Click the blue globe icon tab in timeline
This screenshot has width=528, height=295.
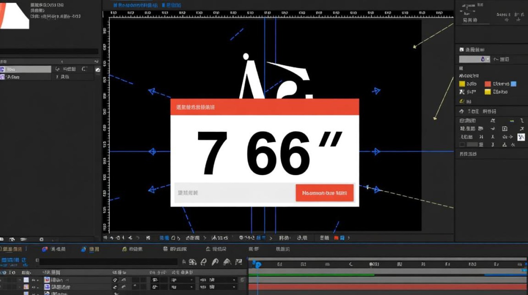point(45,249)
